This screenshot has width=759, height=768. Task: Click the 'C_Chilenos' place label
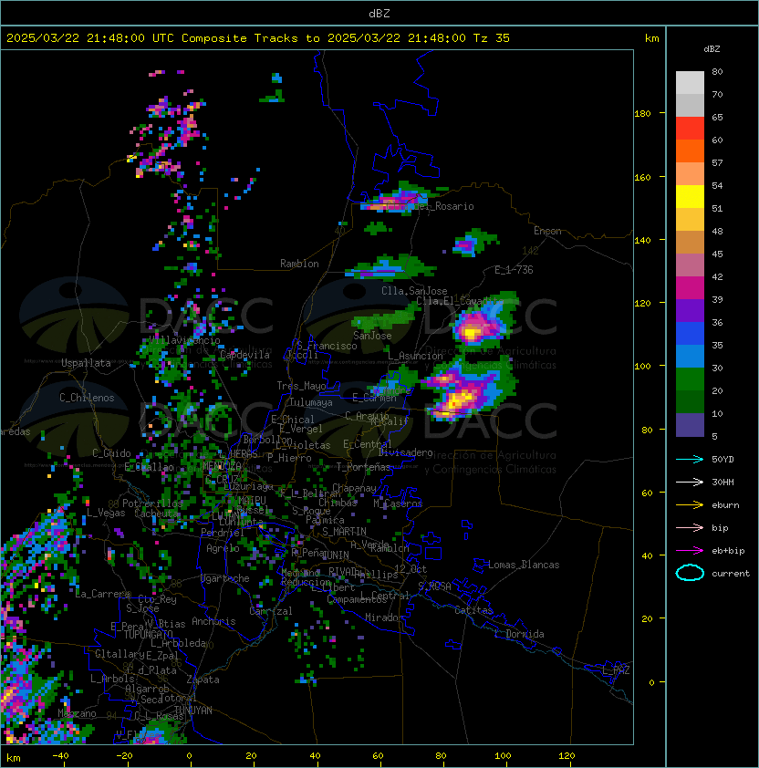[x=87, y=398]
